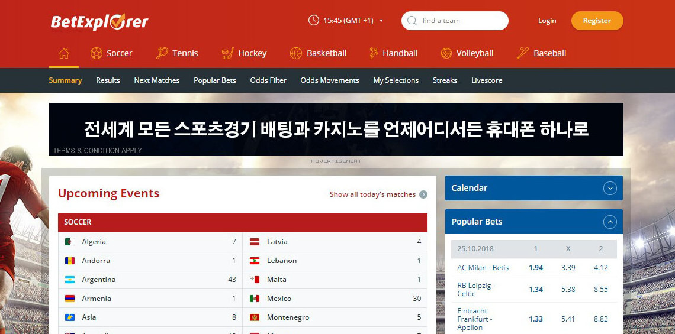Open the Odds Filter tab

click(x=268, y=80)
